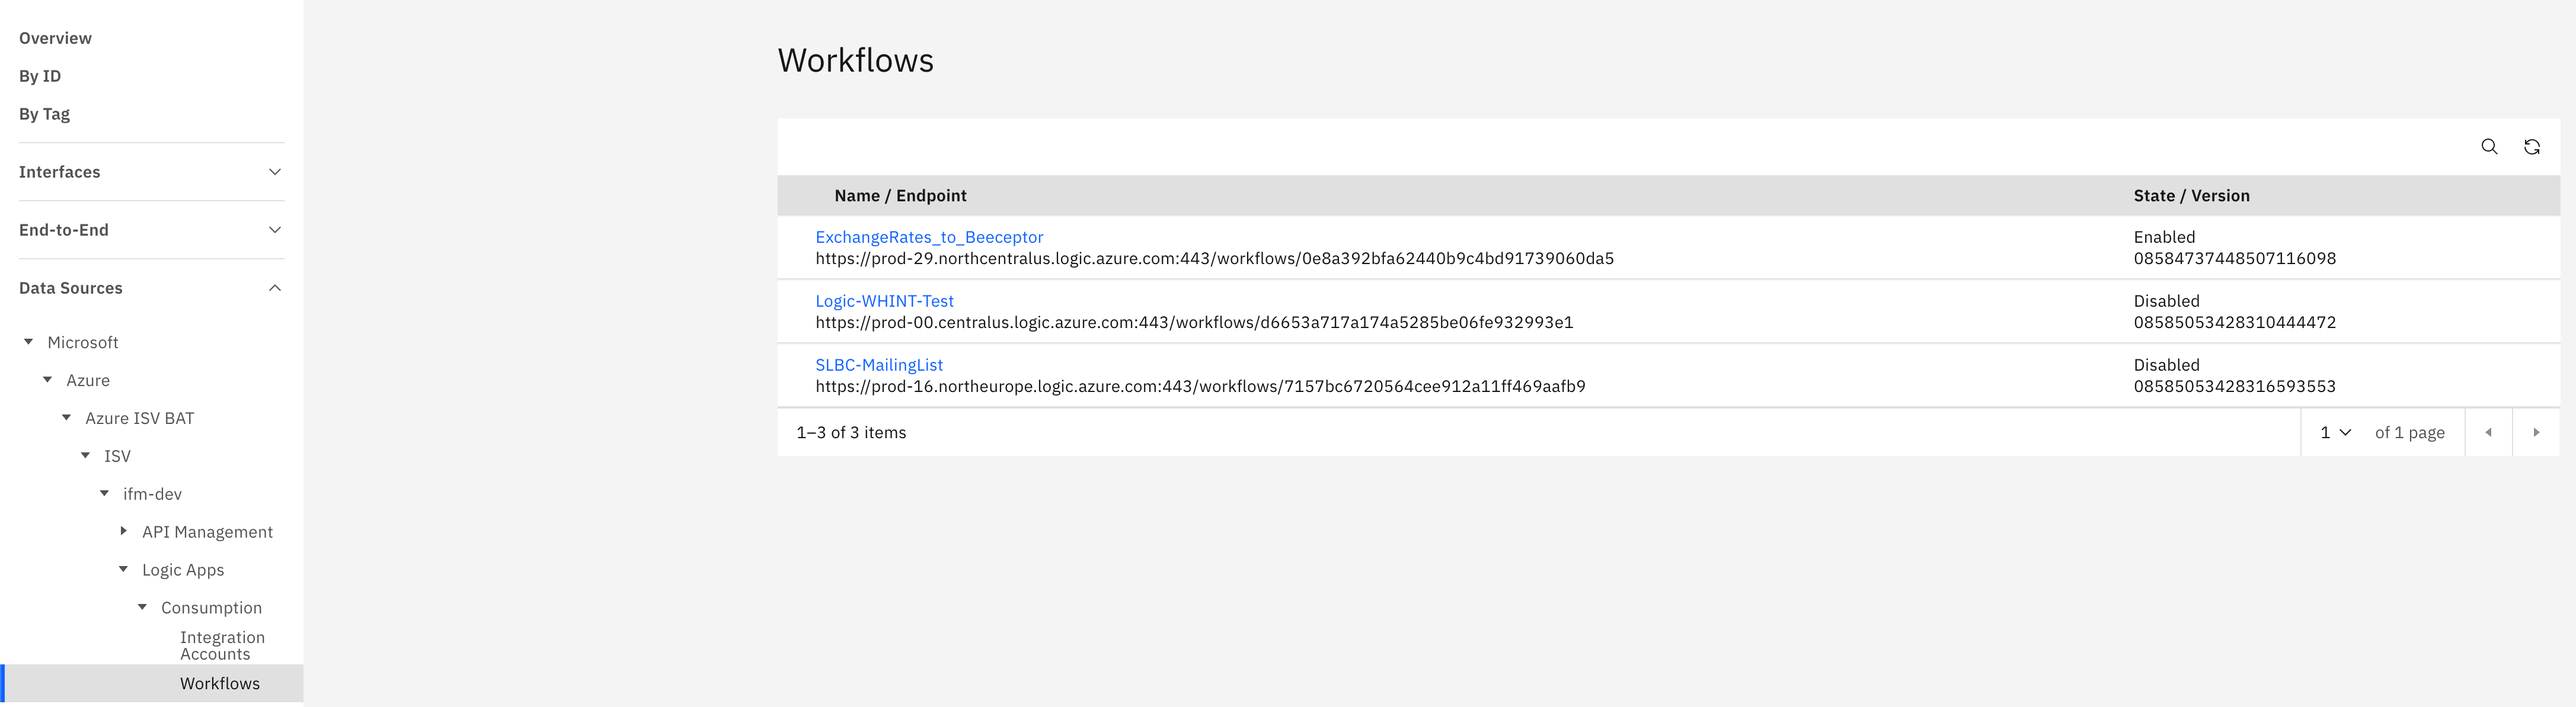This screenshot has width=2576, height=707.
Task: Select Integration Accounts in the tree
Action: (x=222, y=645)
